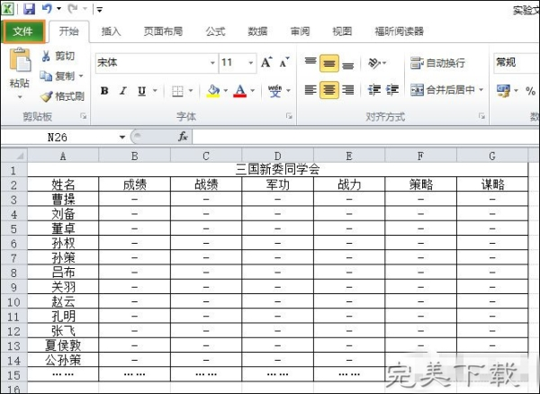540x394 pixels.
Task: Select column D header
Action: point(277,156)
